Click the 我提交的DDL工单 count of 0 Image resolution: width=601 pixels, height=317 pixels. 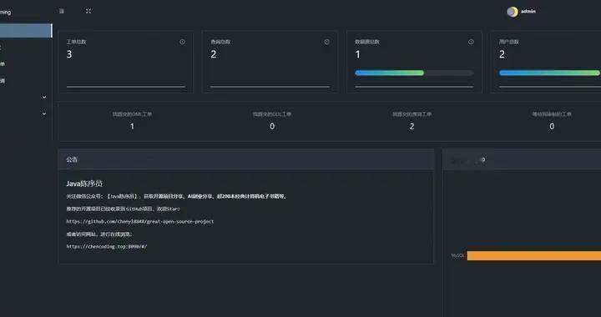(272, 126)
